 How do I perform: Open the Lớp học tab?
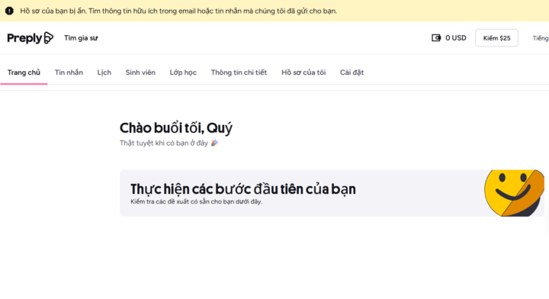pos(183,72)
